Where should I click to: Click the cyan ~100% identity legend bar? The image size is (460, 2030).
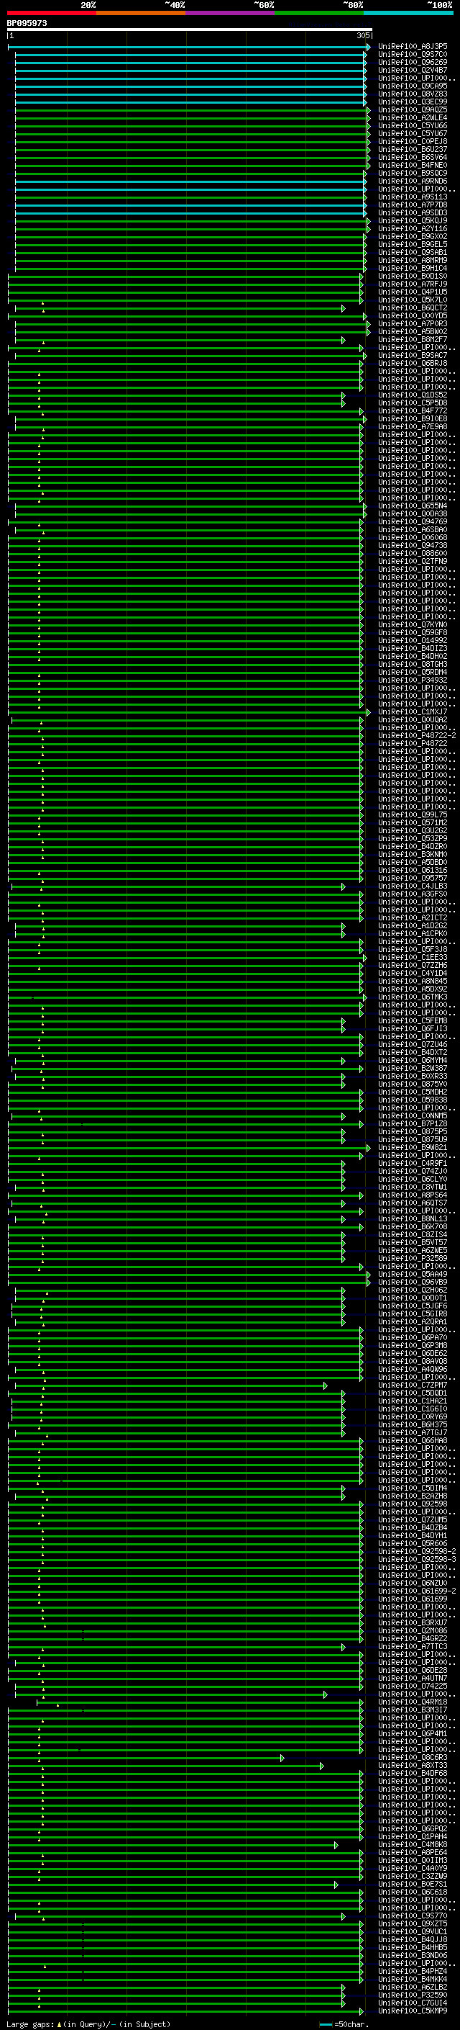coord(409,13)
